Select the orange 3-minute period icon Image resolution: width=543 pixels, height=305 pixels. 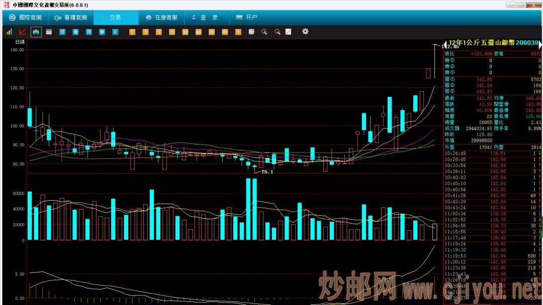tap(145, 32)
